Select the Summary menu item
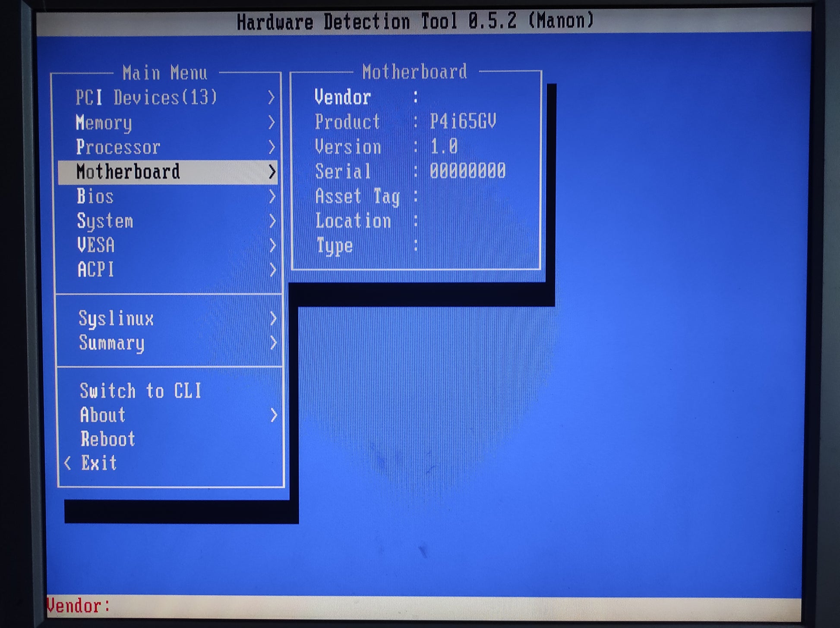The width and height of the screenshot is (840, 628). point(111,343)
